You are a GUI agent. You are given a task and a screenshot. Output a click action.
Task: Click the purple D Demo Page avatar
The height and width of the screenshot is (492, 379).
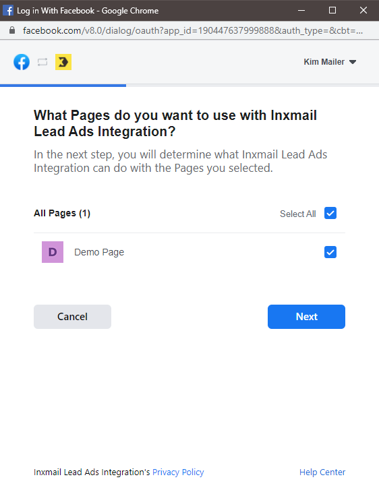(53, 252)
